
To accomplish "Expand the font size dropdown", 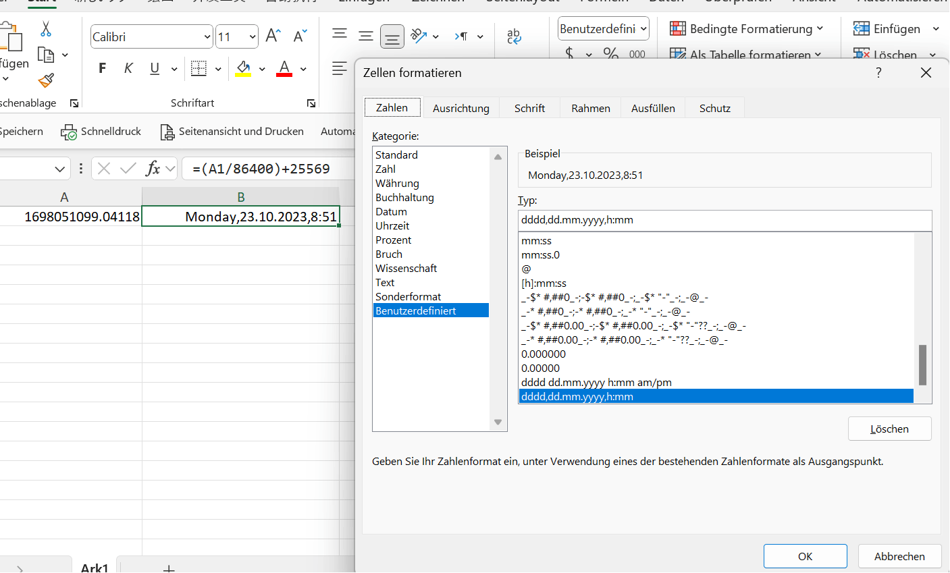I will (253, 37).
